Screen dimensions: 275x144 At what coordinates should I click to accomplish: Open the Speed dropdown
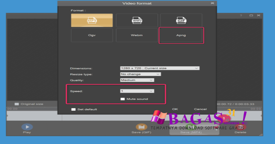137,91
